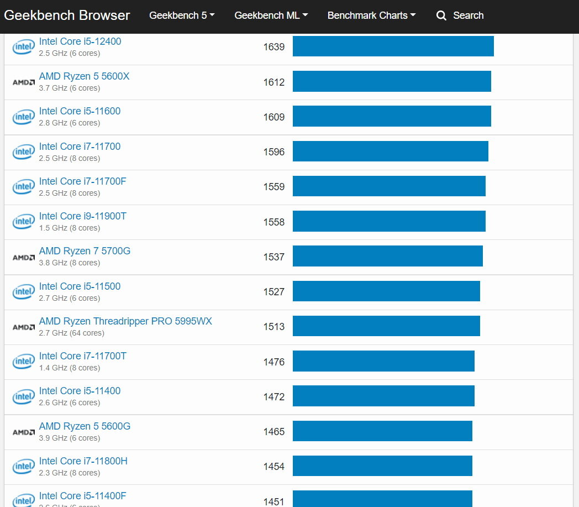The image size is (579, 507).
Task: Click AMD logo beside Ryzen 7 5700G
Action: [24, 257]
